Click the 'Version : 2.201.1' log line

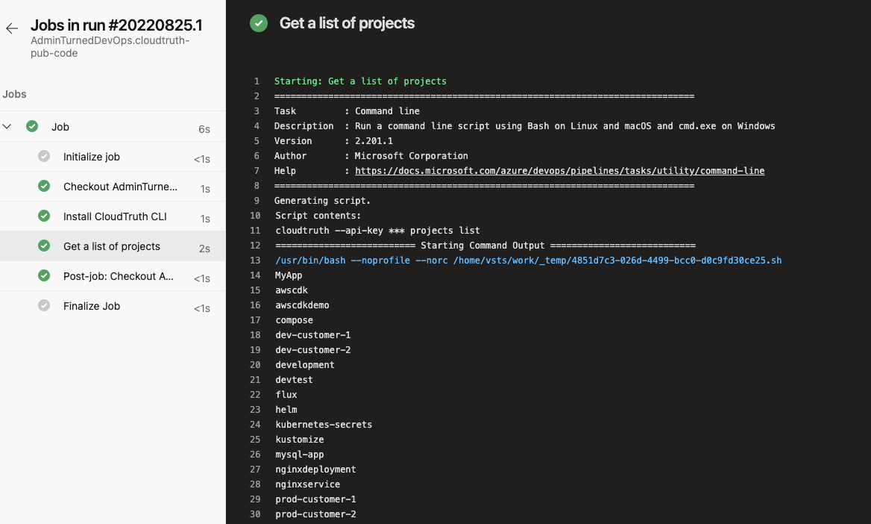(333, 141)
